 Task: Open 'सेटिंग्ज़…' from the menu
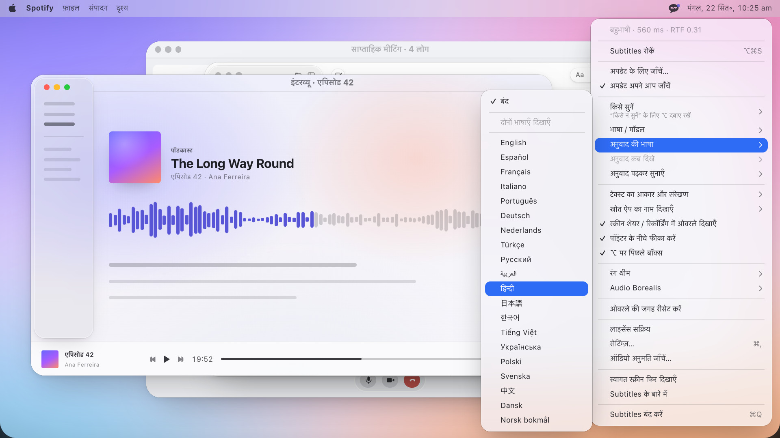coord(681,344)
